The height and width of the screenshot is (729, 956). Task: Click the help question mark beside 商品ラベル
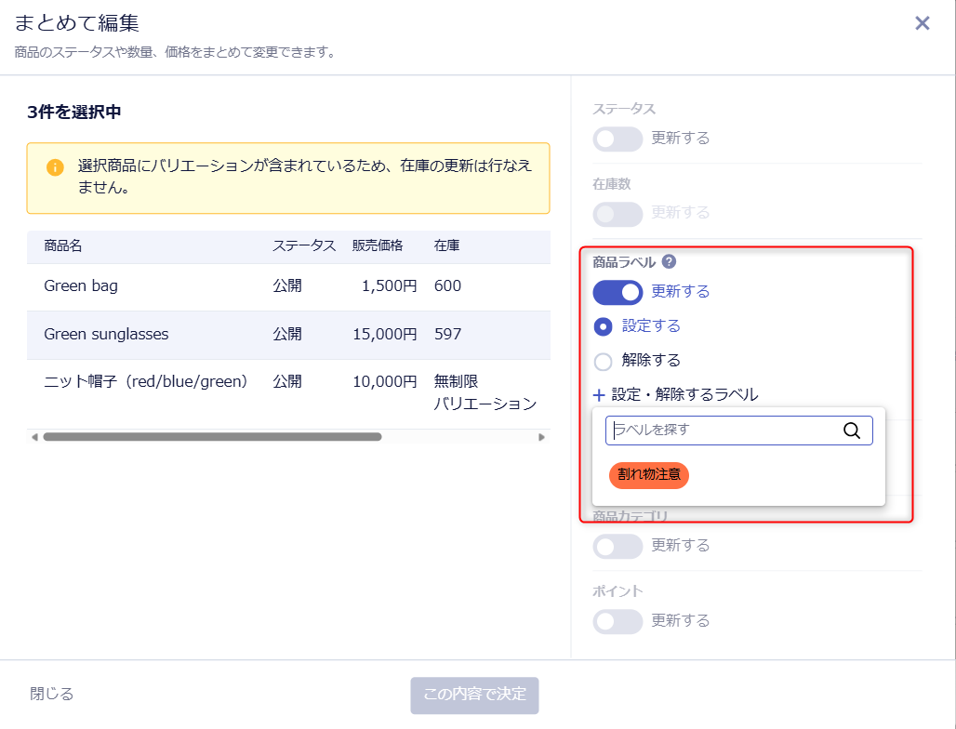(669, 261)
